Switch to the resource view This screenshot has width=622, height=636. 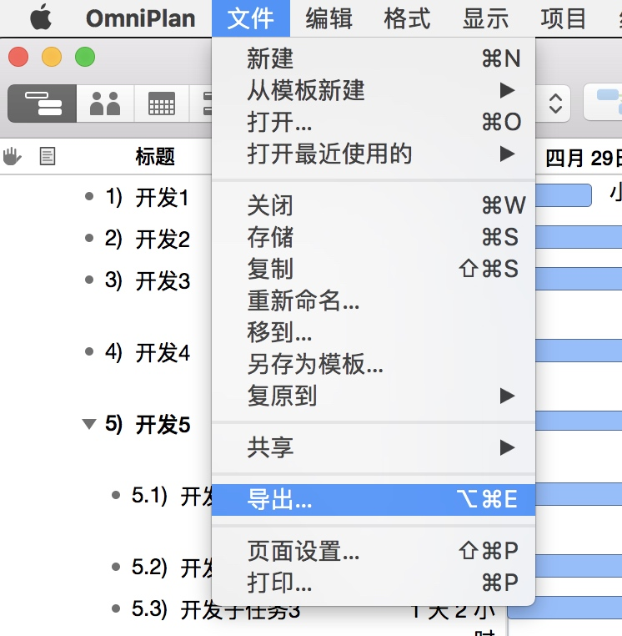tap(105, 103)
